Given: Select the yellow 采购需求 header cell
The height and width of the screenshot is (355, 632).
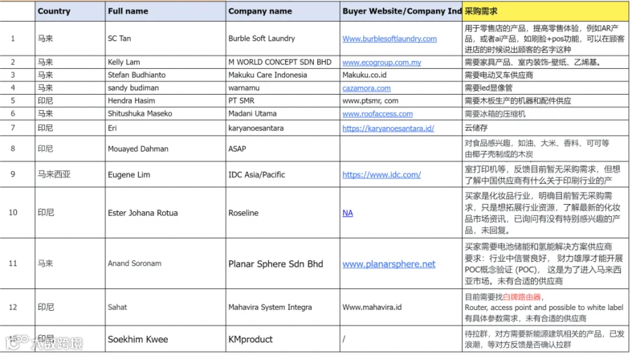Looking at the screenshot, I should click(546, 11).
